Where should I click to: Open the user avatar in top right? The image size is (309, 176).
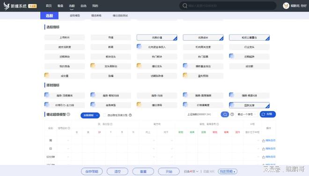point(286,6)
